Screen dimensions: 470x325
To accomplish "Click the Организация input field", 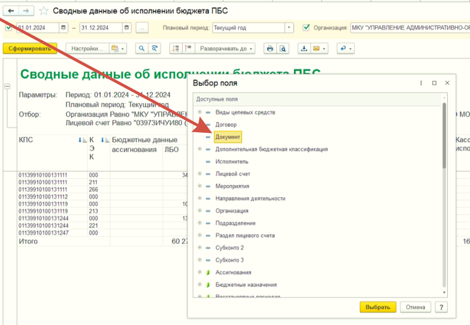I will click(x=410, y=28).
